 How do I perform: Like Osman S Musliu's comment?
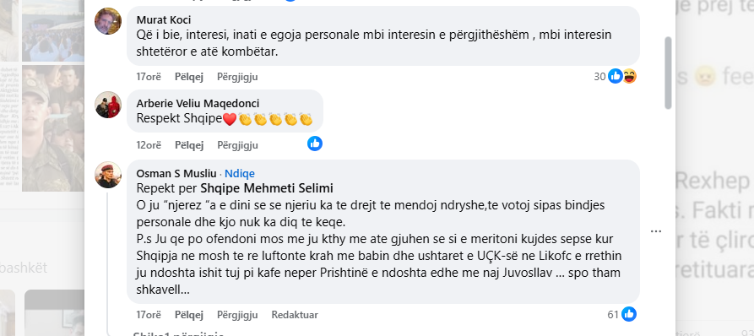click(189, 315)
